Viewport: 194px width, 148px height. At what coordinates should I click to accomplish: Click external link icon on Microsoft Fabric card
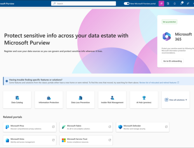110,127
